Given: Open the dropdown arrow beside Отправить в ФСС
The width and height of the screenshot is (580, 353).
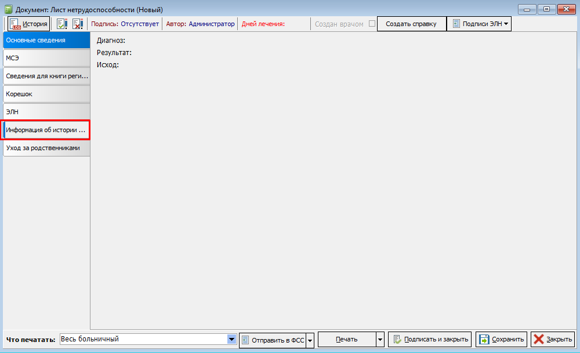Looking at the screenshot, I should coord(310,340).
